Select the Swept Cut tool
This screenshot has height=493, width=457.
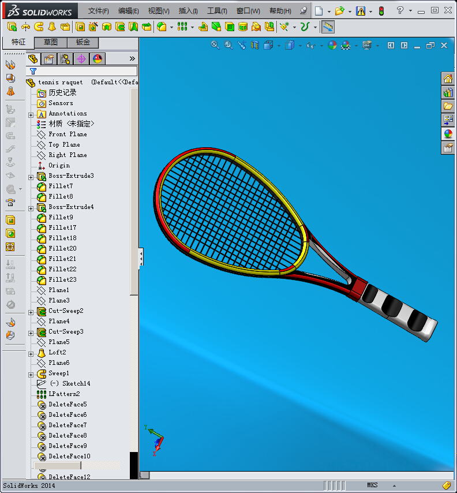pos(120,27)
